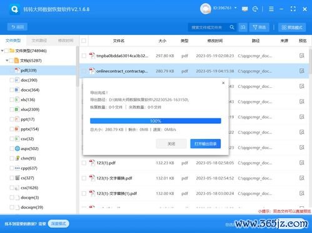Click the aspx(502) globe icon
Viewport: 312px width, 233px height.
[x=18, y=148]
